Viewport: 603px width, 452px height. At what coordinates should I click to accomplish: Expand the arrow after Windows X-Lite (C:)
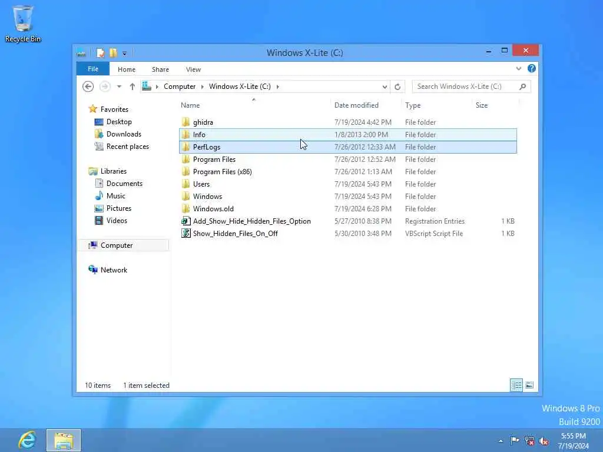(277, 87)
